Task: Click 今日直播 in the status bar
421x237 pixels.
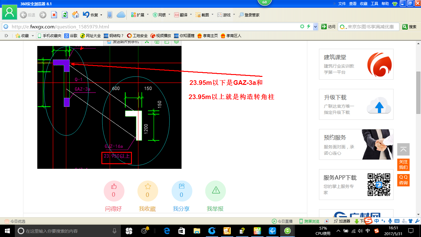Action: [x=282, y=221]
